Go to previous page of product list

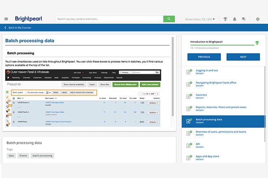(140, 94)
